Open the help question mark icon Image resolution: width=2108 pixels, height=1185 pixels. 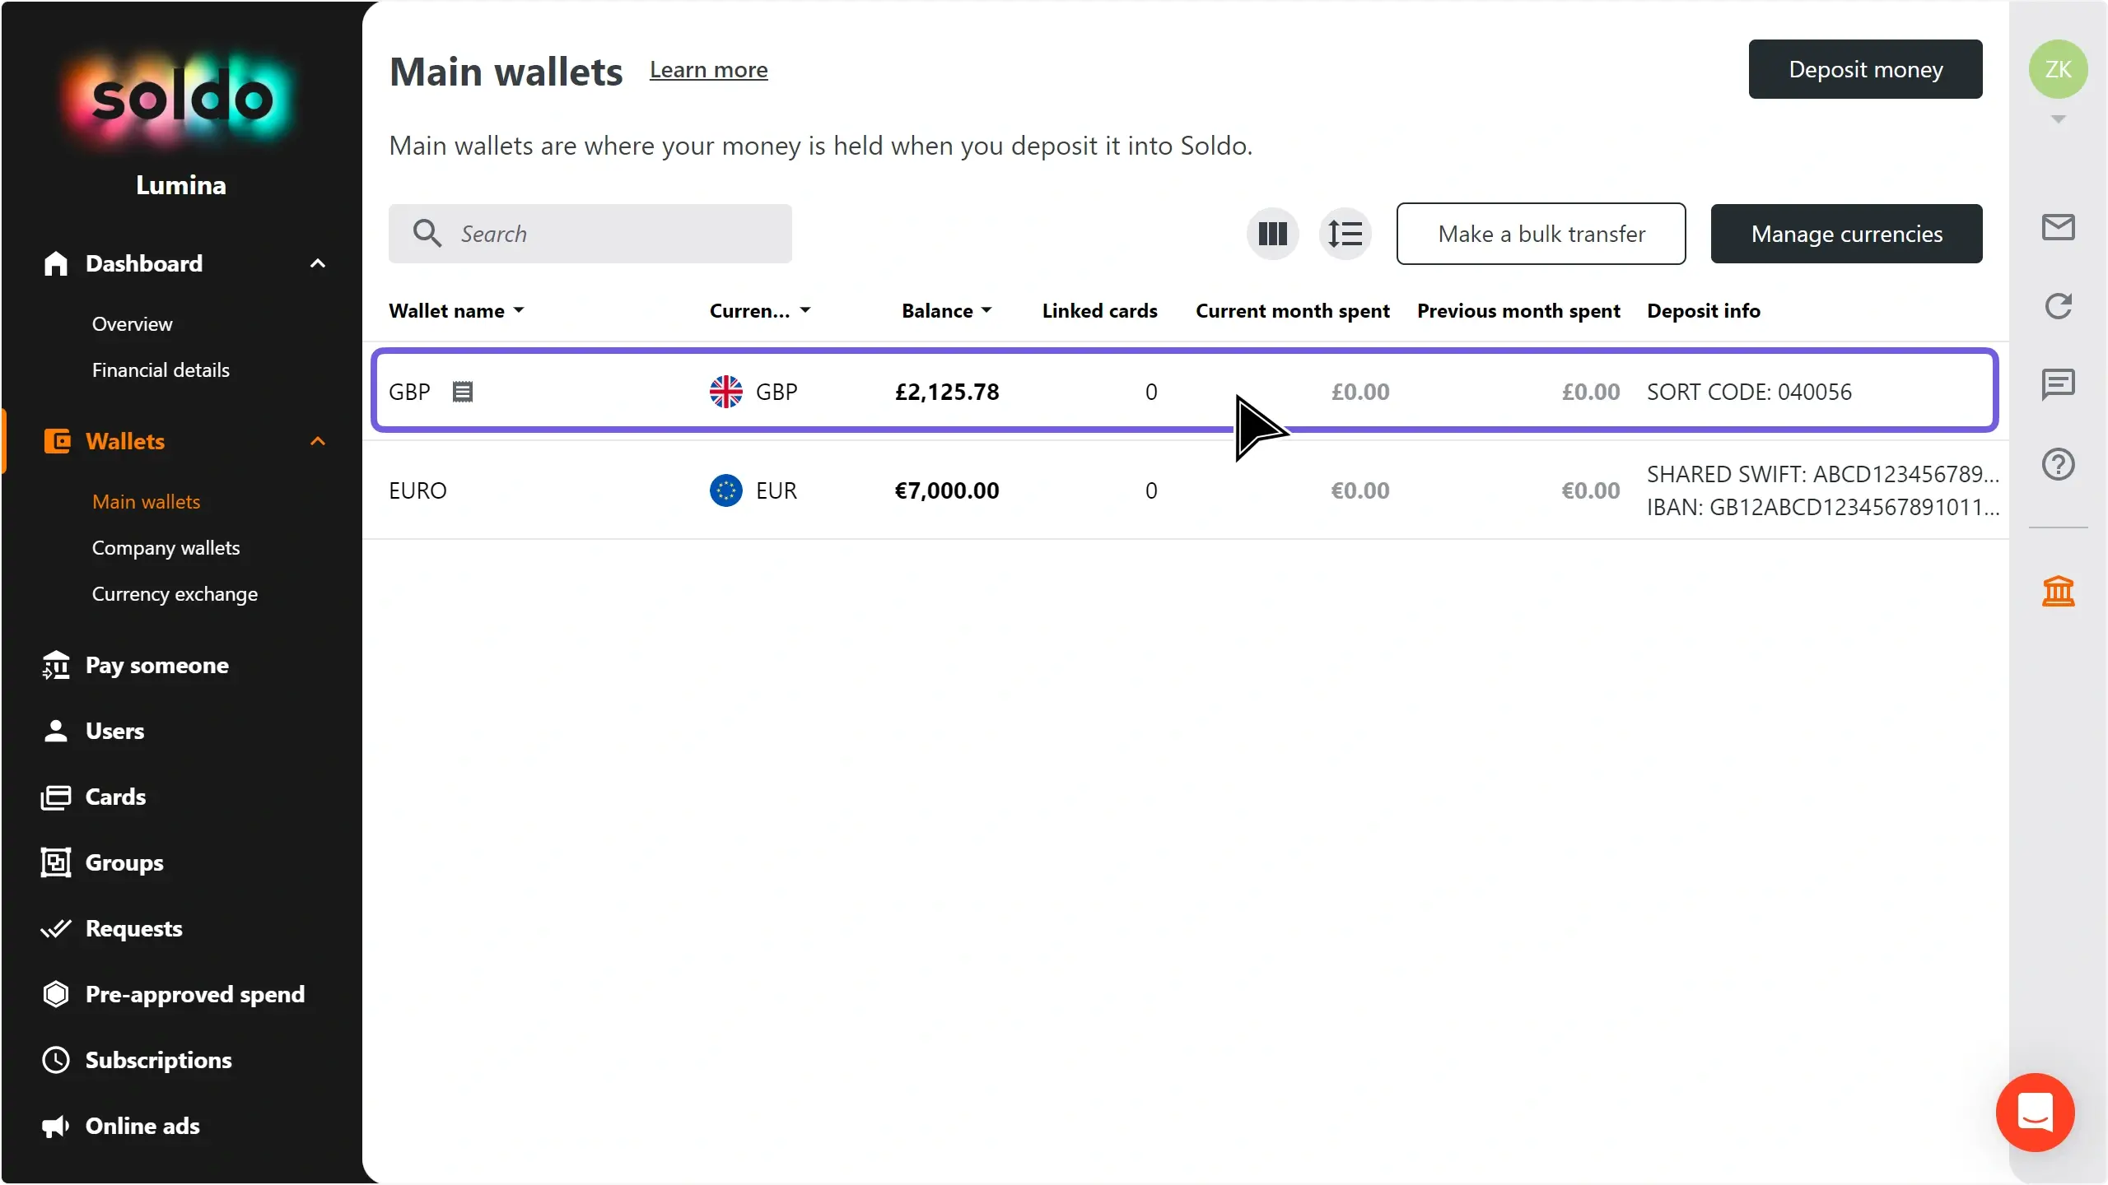point(2058,464)
